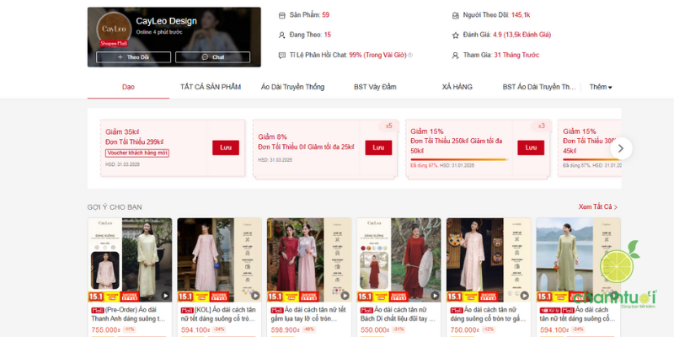The image size is (674, 337).
Task: Open the Xem Tất Cả link
Action: click(598, 206)
